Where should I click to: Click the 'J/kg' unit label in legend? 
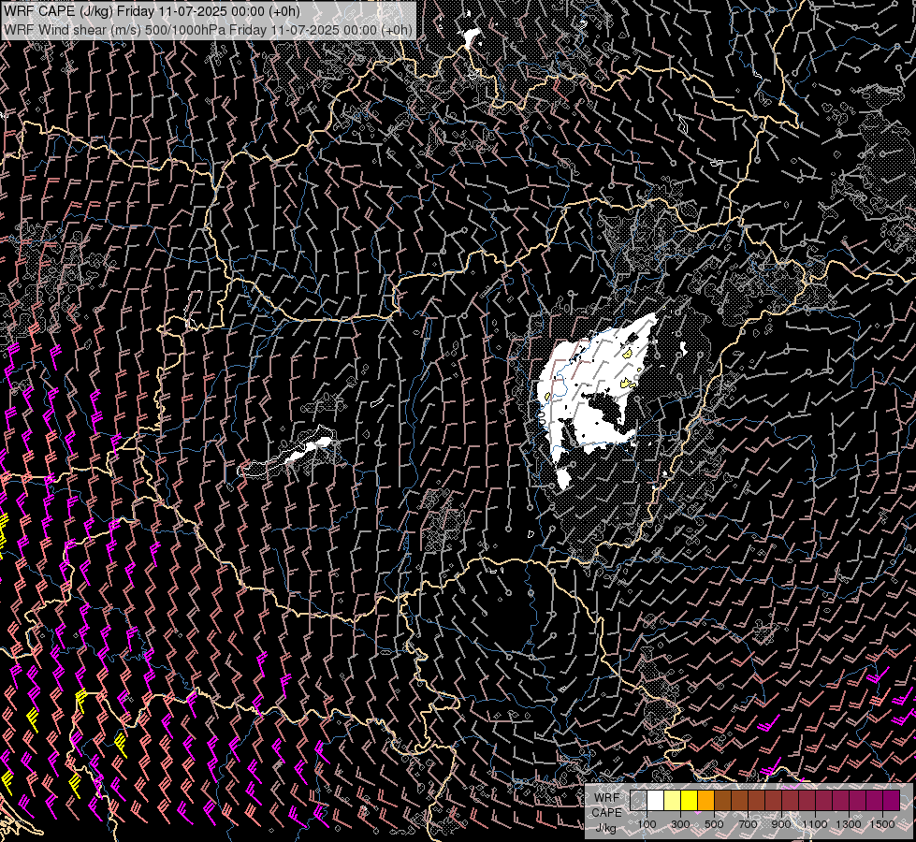[x=606, y=828]
